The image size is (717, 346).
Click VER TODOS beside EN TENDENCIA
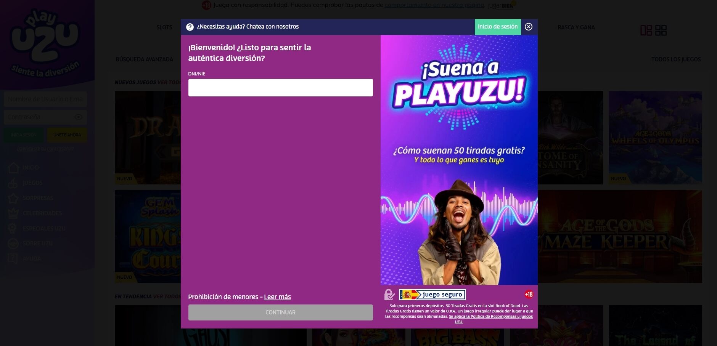tap(167, 296)
